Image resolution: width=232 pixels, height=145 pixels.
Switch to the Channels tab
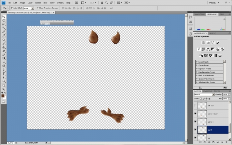[207, 91]
